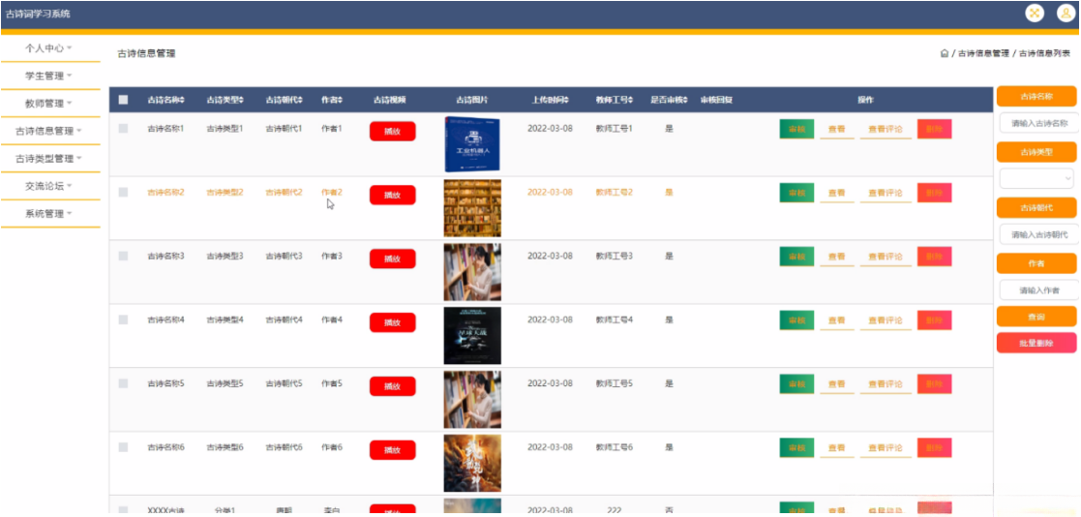Delete the 古诗名称5 row
Viewport: 1081px width, 517px height.
[934, 384]
